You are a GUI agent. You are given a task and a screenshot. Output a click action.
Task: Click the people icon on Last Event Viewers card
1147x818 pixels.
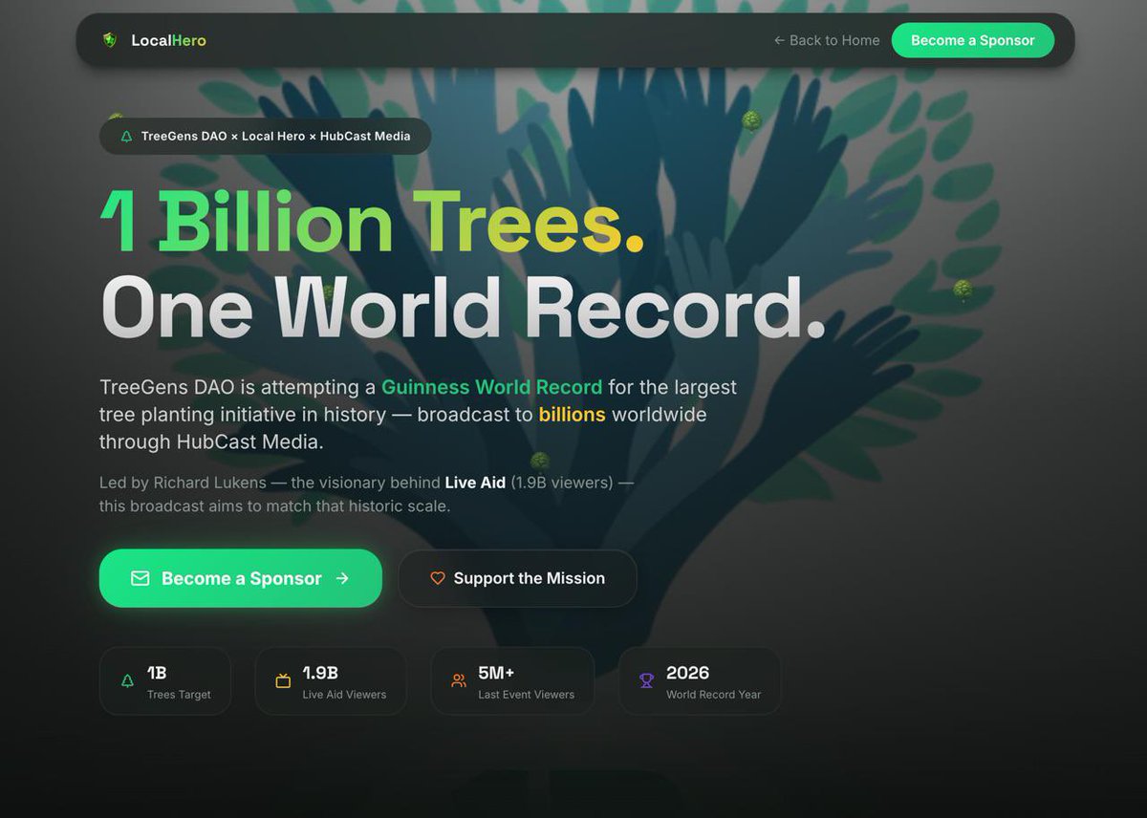pyautogui.click(x=459, y=681)
